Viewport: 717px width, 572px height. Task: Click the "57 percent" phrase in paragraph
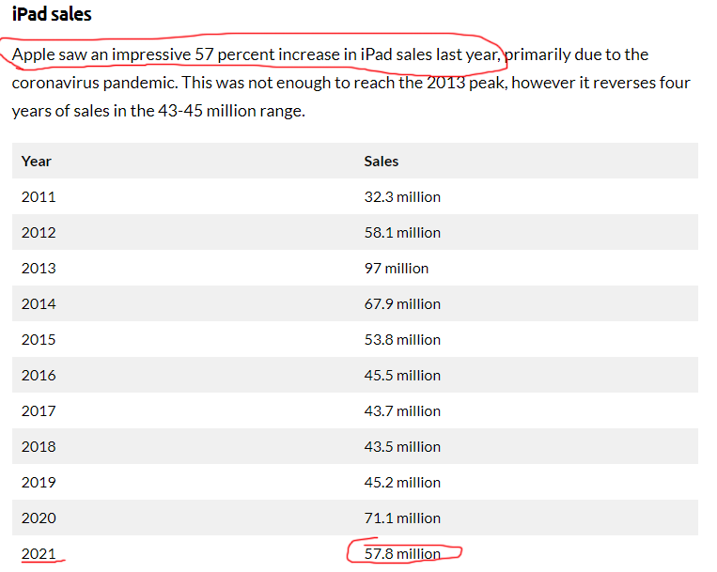[x=235, y=54]
